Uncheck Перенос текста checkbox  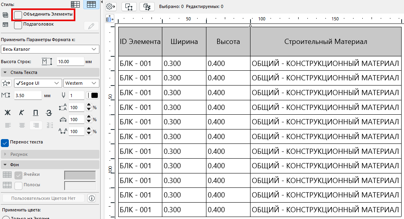5,143
